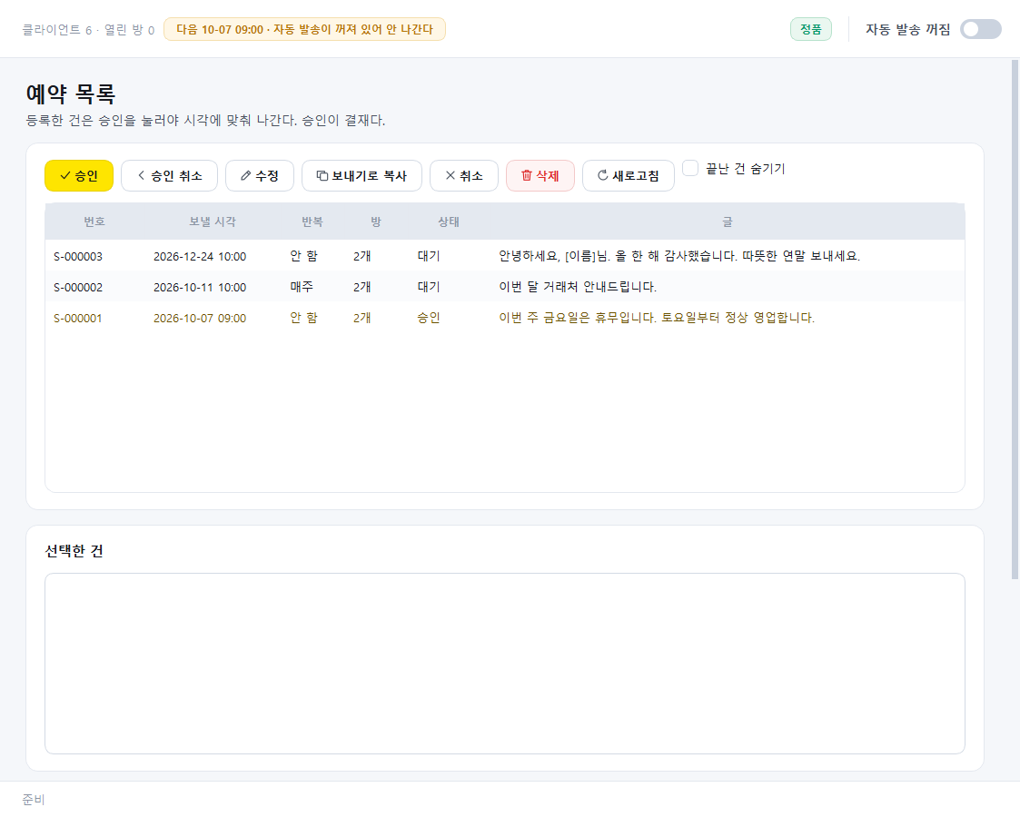1020x817 pixels.
Task: Sort by the 보낼 시각 column header
Action: pyautogui.click(x=212, y=221)
